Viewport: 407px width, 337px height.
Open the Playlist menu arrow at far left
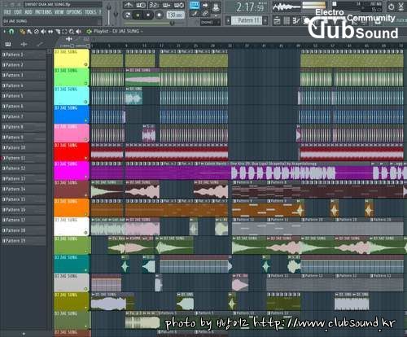[x=5, y=32]
